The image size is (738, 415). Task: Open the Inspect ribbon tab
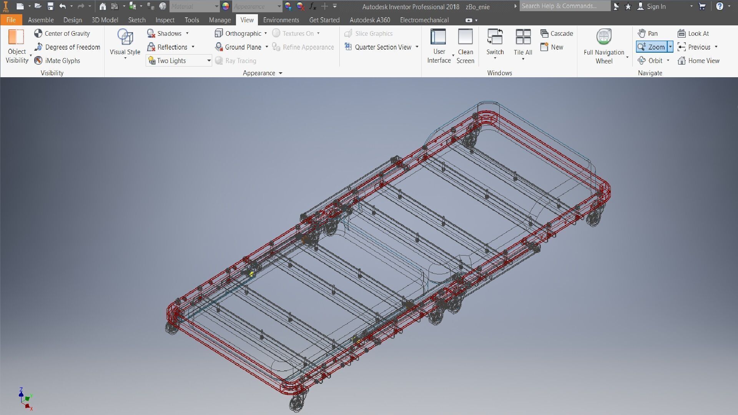pyautogui.click(x=165, y=20)
